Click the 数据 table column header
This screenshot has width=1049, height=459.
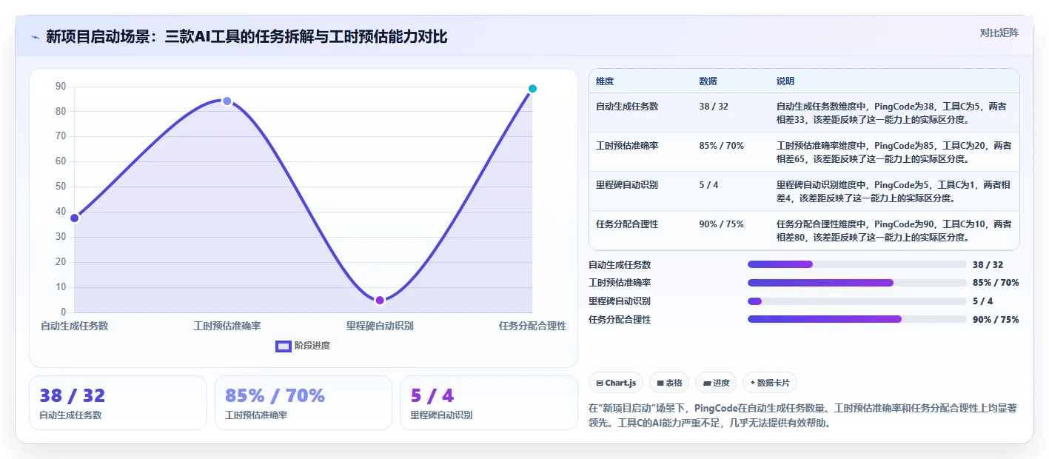(x=708, y=81)
